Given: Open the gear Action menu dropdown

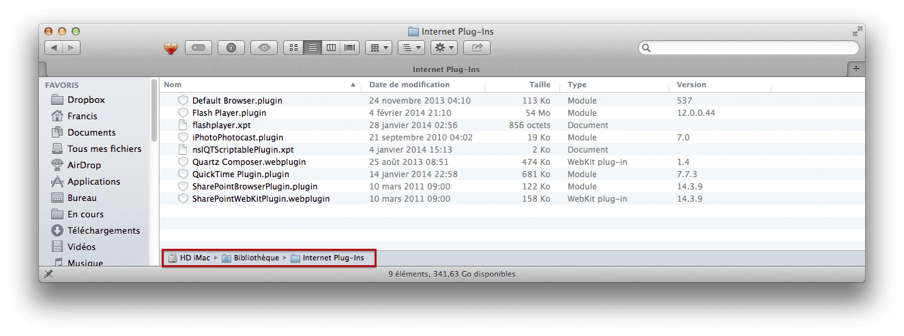Looking at the screenshot, I should [x=444, y=48].
